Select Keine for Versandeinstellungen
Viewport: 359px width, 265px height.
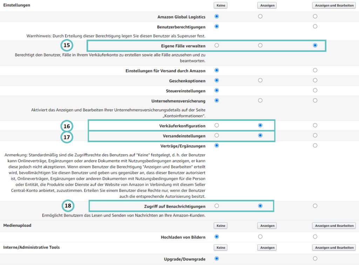pyautogui.click(x=217, y=135)
